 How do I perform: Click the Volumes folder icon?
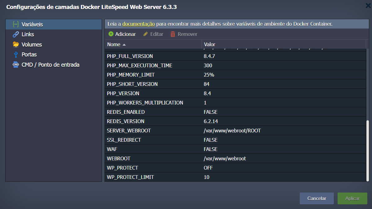tap(15, 44)
